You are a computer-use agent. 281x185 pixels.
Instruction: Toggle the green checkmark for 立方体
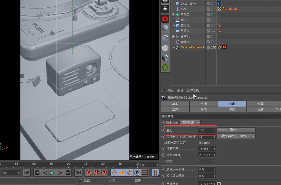coord(214,26)
